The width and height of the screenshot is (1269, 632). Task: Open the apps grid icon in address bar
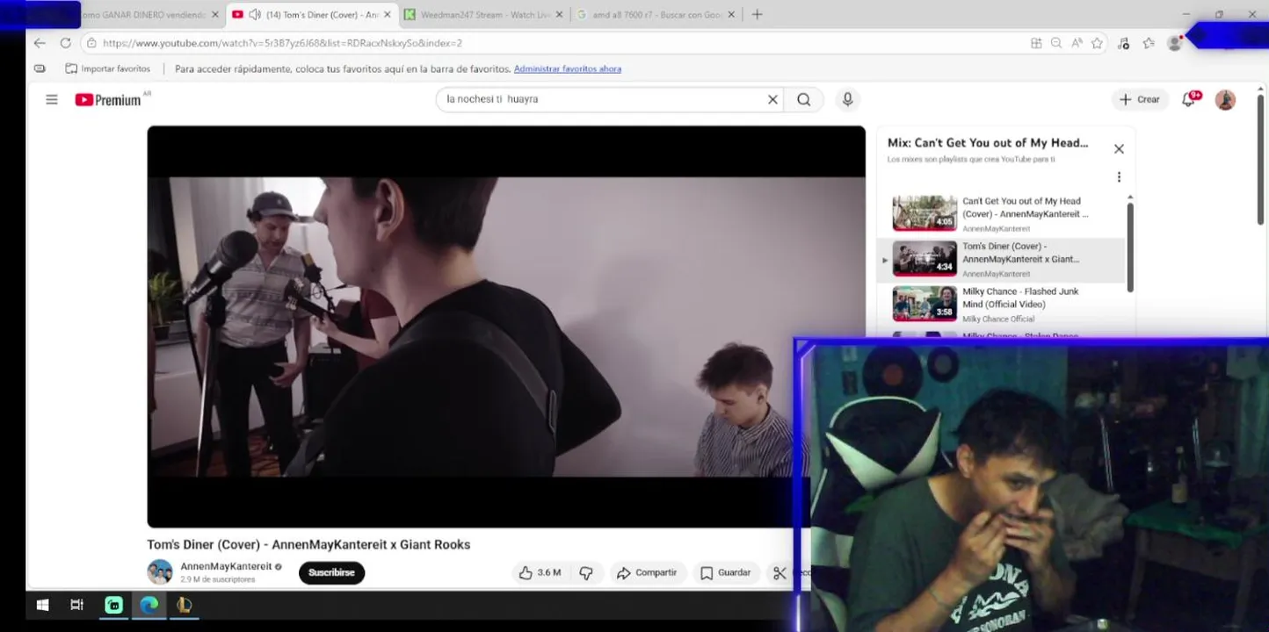[1036, 43]
